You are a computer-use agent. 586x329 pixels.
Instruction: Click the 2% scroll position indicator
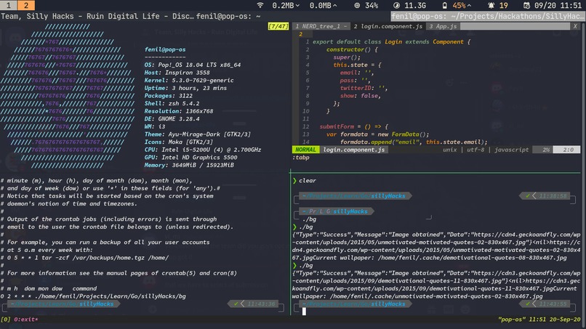click(x=546, y=150)
